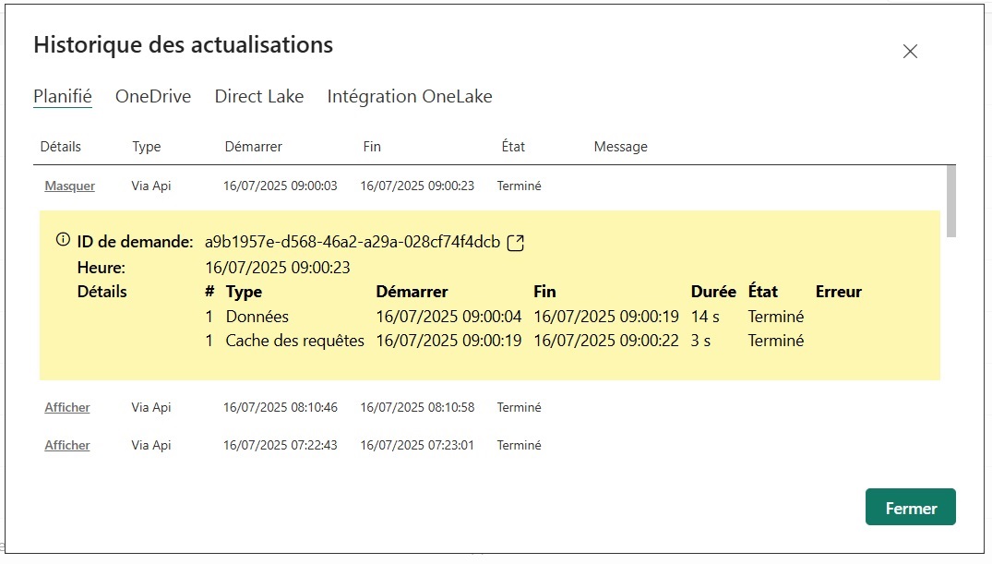Screen dimensions: 992x564
Task: Go to the Intégration OneLake tab
Action: click(x=410, y=96)
